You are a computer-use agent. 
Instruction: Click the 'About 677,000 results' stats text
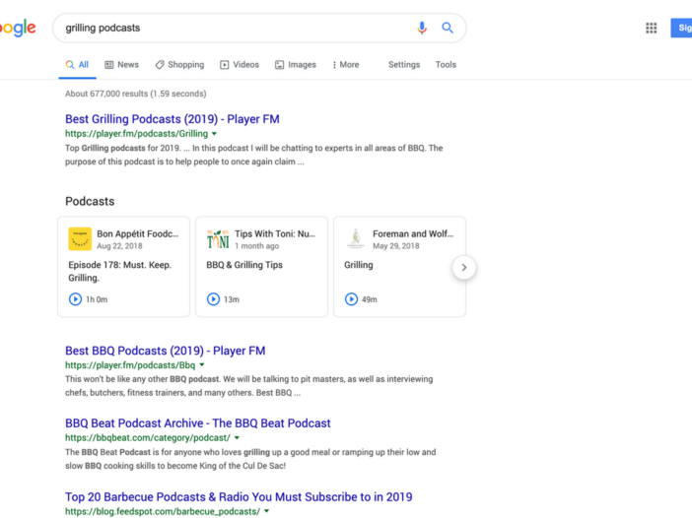pyautogui.click(x=135, y=94)
